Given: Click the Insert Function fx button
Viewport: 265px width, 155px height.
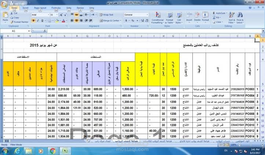Looking at the screenshot, I should [x=45, y=31].
